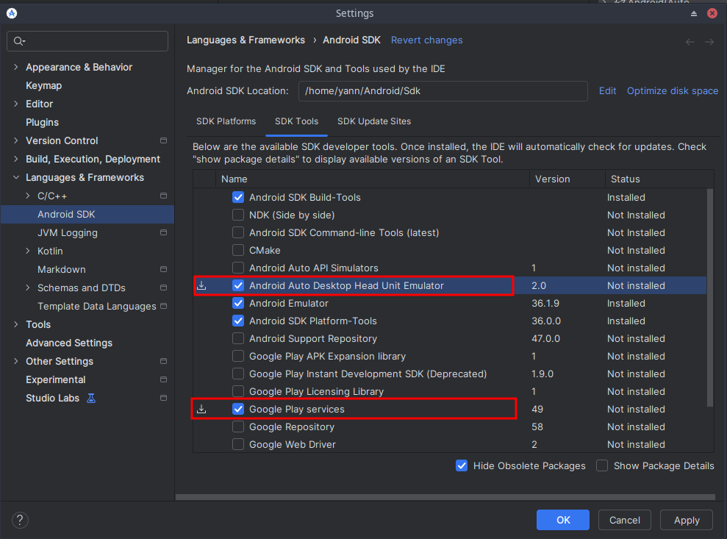Viewport: 727px width, 539px height.
Task: Open the SDK Update Sites tab
Action: click(x=374, y=121)
